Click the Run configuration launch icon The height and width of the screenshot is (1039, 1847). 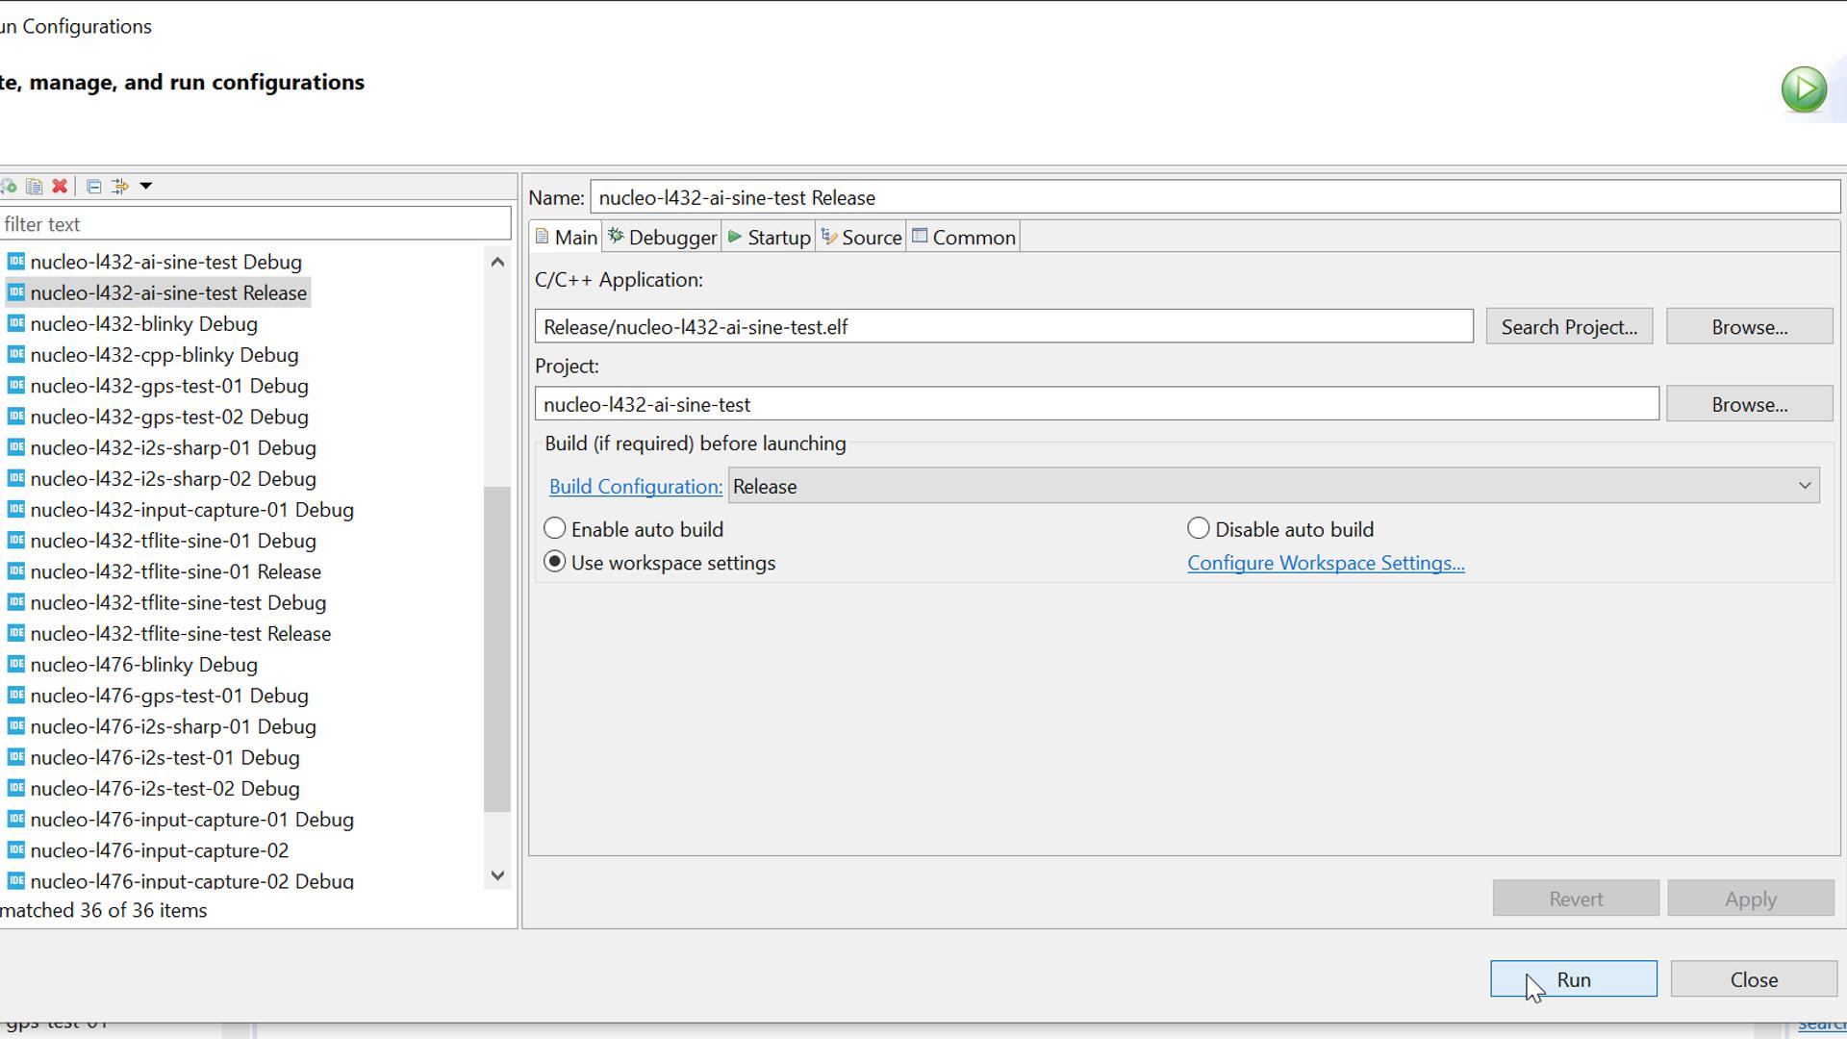pos(1804,89)
